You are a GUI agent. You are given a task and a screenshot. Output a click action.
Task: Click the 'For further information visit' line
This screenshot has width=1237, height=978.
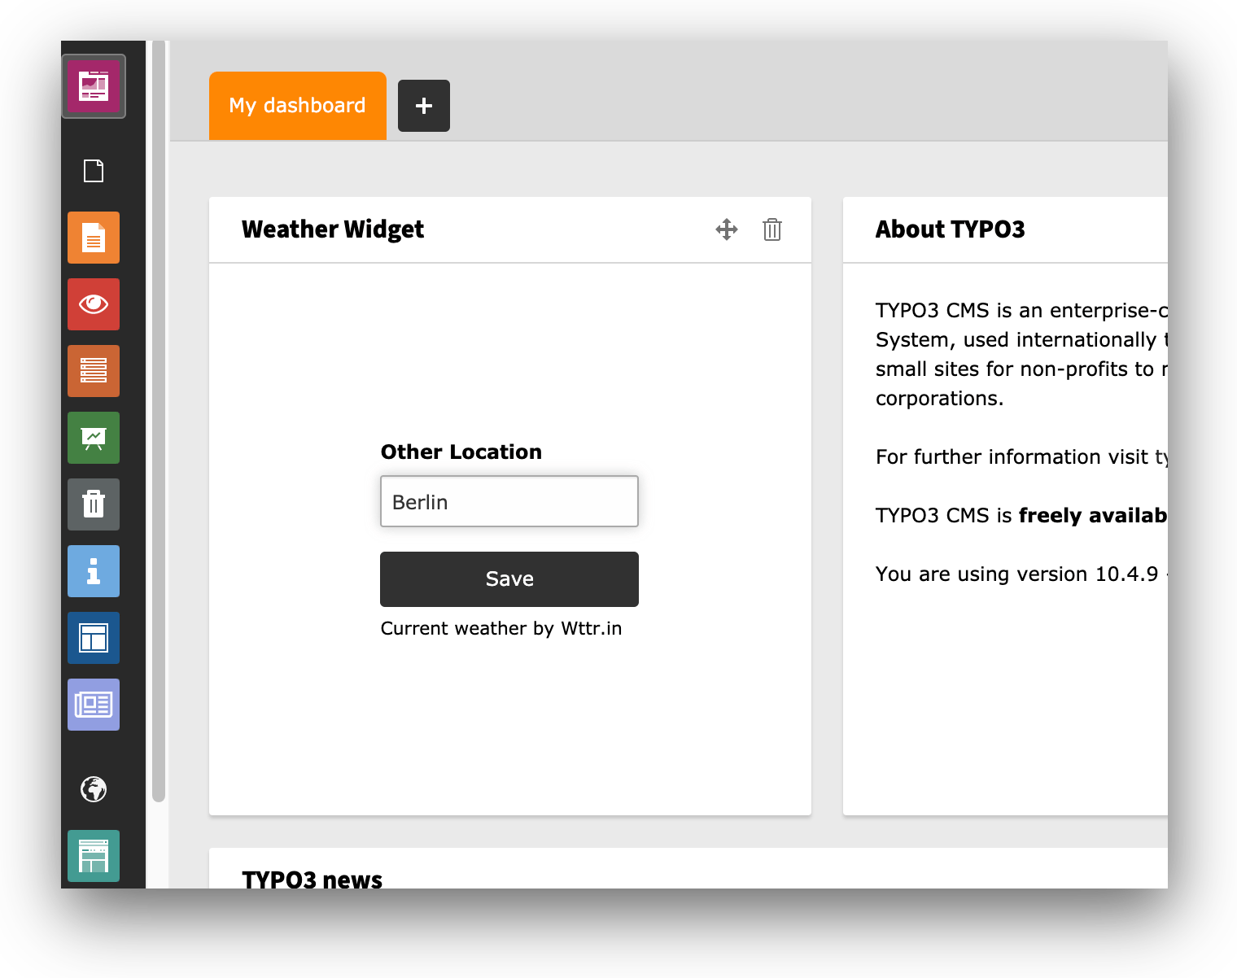point(1021,457)
